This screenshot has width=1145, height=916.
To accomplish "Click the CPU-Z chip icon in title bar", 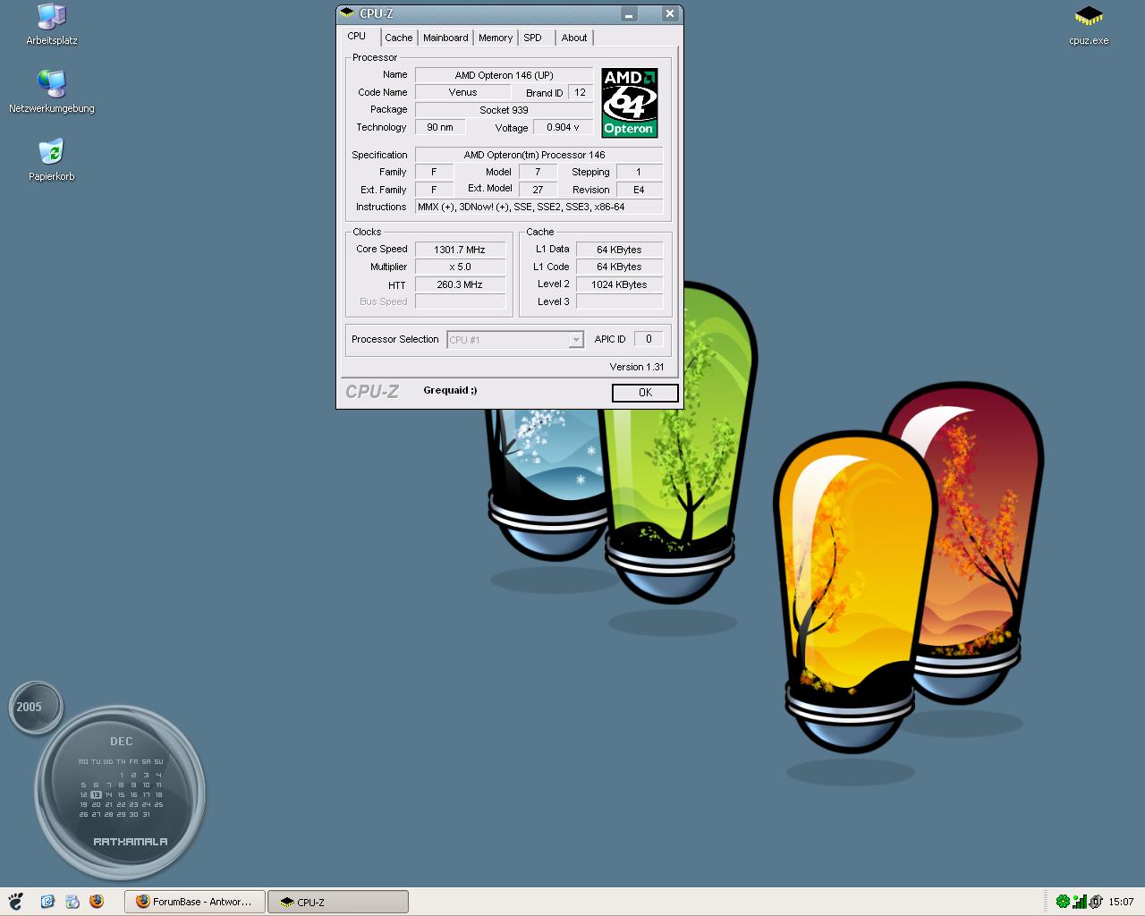I will point(347,13).
